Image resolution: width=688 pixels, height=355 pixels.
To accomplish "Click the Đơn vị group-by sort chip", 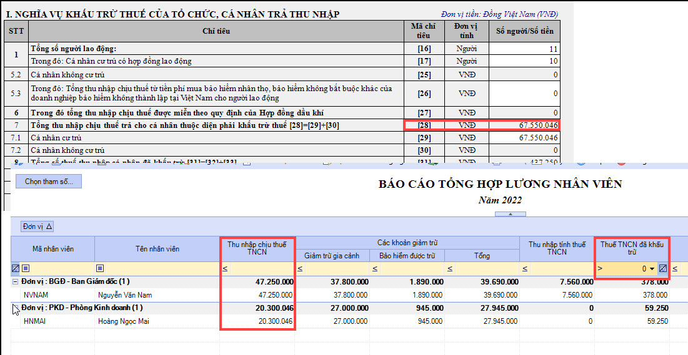I will 38,226.
